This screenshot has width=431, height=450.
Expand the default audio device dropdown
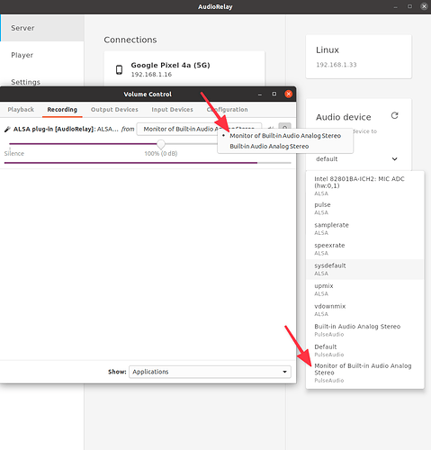(x=357, y=159)
